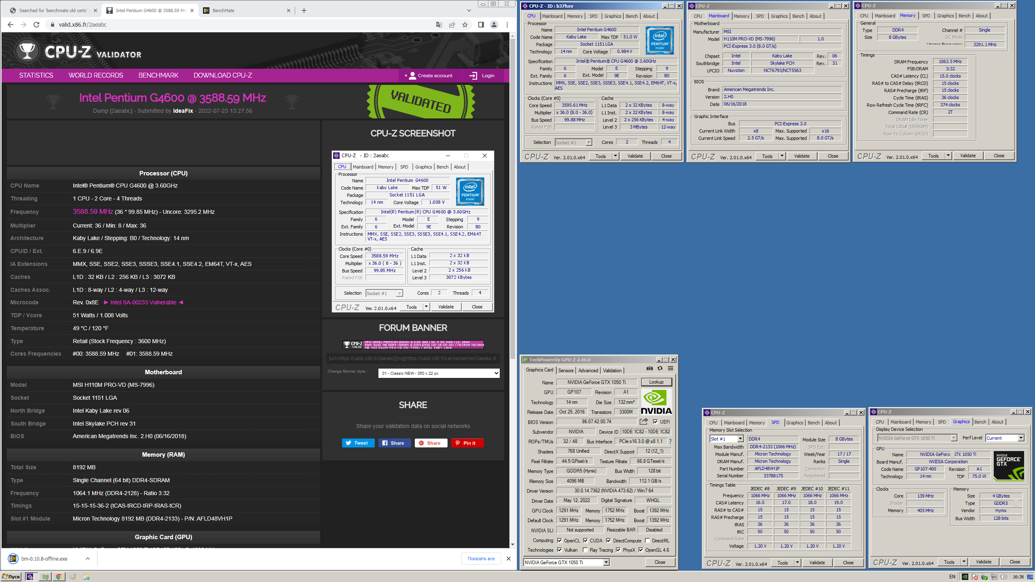Image resolution: width=1035 pixels, height=582 pixels.
Task: Open the translate page icon in the address bar
Action: [439, 25]
